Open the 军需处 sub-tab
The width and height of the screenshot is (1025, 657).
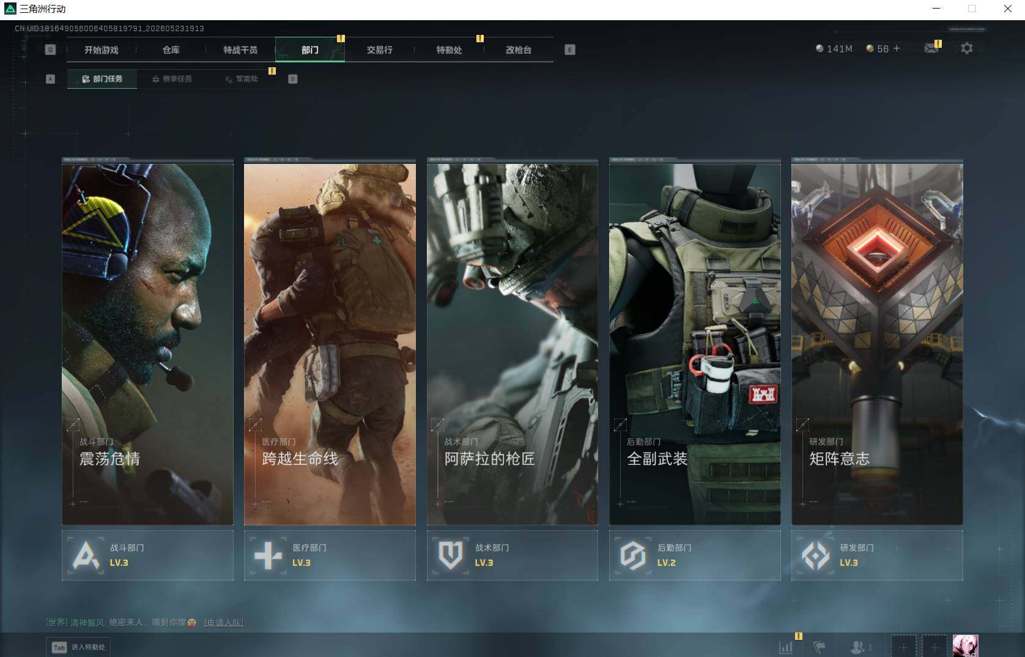coord(242,79)
